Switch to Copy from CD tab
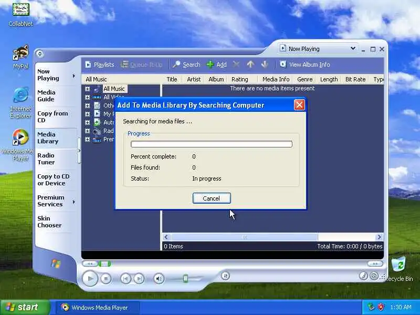Image resolution: width=420 pixels, height=315 pixels. tap(52, 117)
